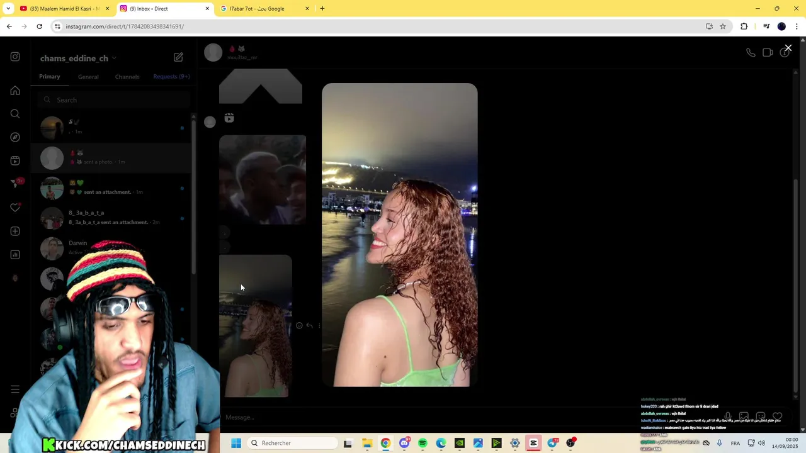Open the Explore compass icon
The image size is (806, 453).
tap(15, 137)
